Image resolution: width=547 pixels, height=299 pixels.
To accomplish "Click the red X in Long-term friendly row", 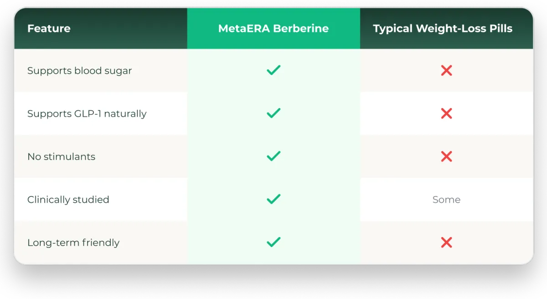I will [x=446, y=242].
